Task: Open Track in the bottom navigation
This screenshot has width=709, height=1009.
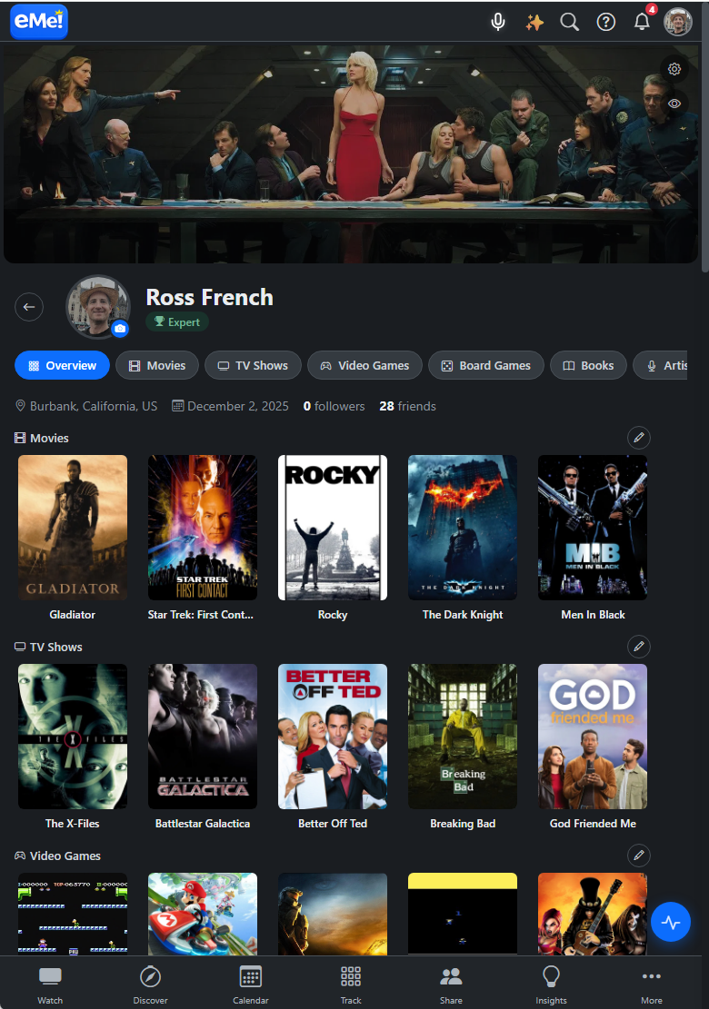Action: (x=351, y=984)
